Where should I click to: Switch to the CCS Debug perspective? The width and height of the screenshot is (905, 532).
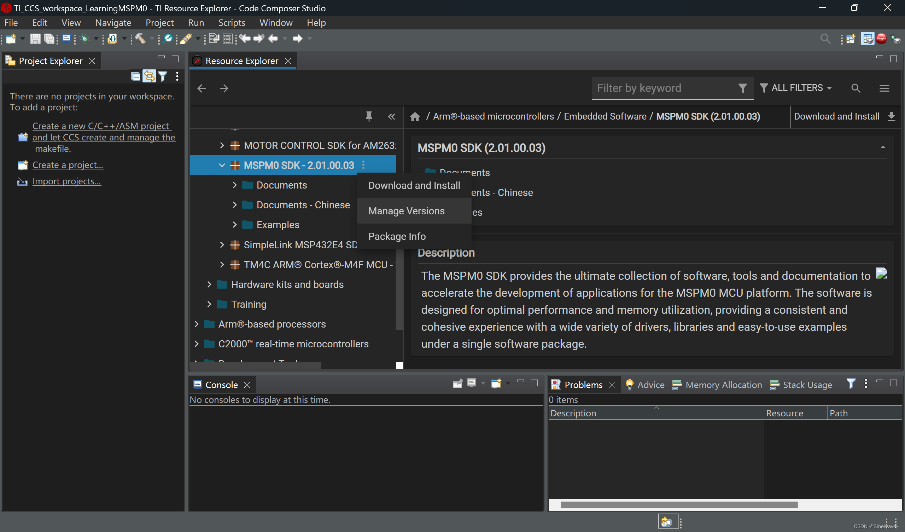896,39
